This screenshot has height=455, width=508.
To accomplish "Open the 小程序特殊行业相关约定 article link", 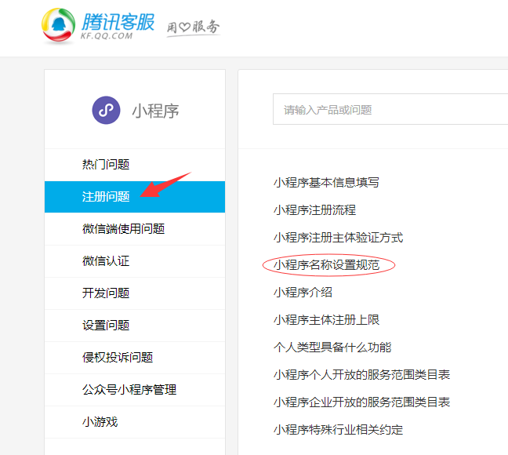I will click(x=338, y=430).
